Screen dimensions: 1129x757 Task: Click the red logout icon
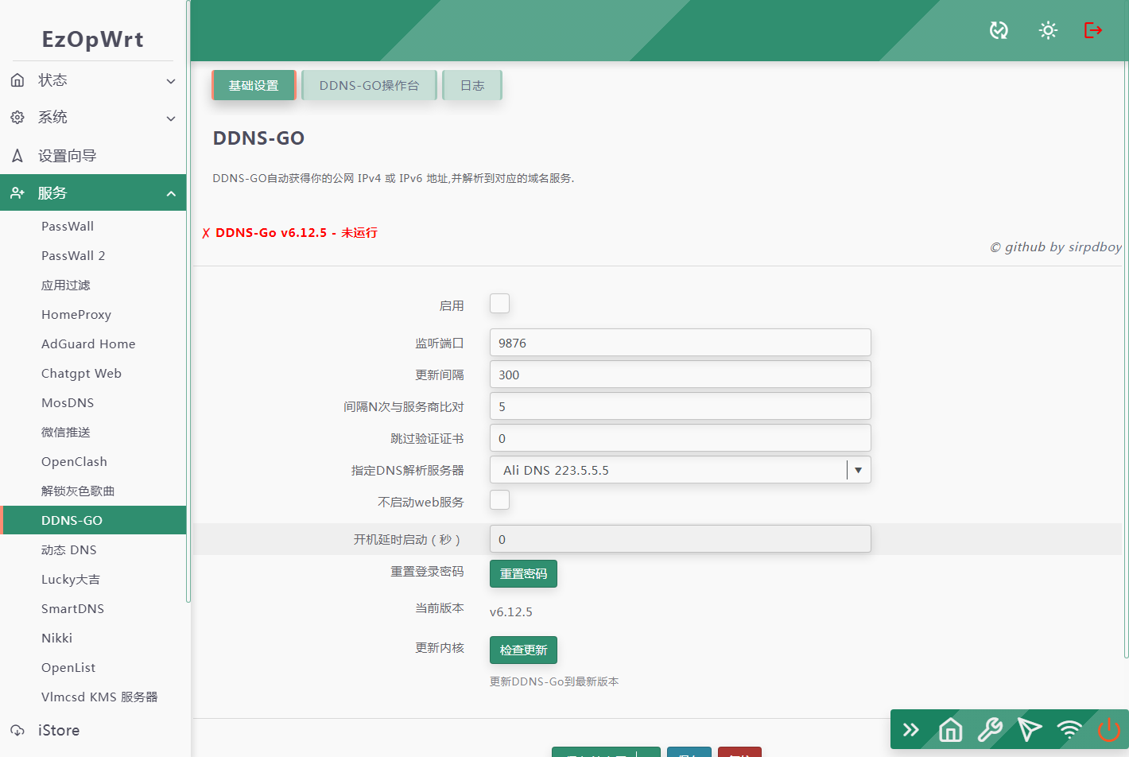(x=1093, y=30)
